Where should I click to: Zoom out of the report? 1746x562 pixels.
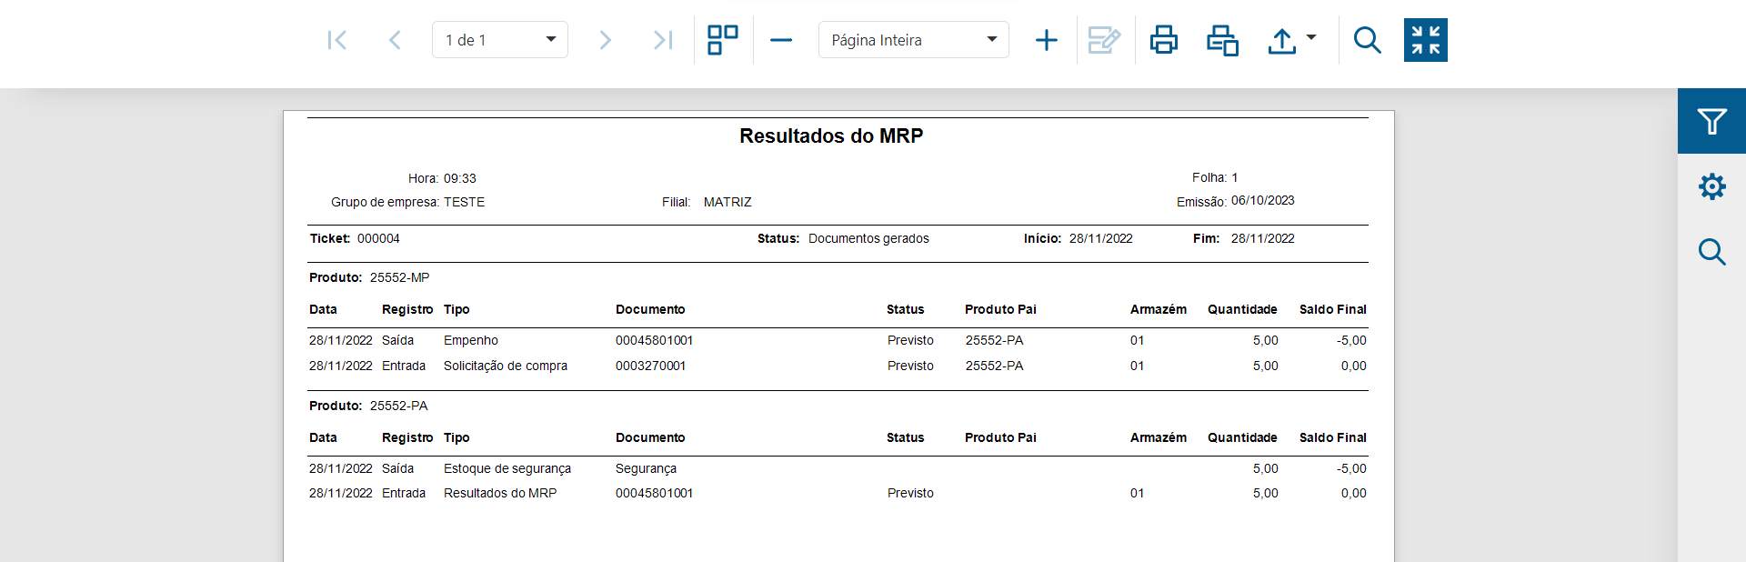[x=781, y=40]
